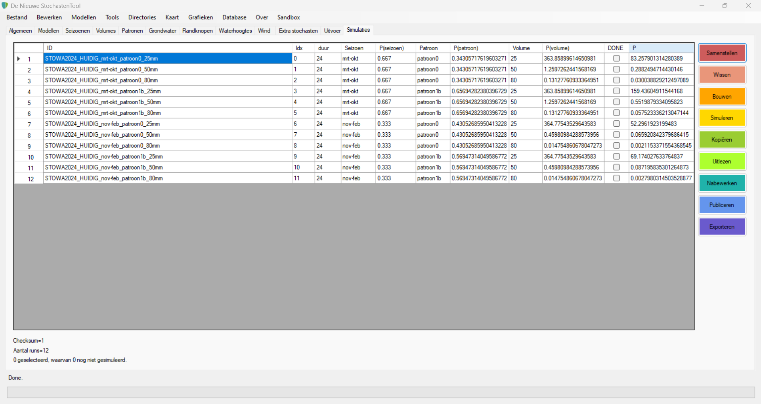Switch to the Uitvoer tab

(332, 31)
